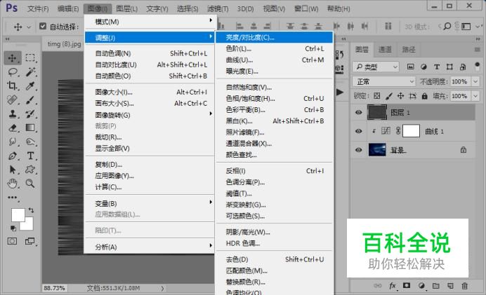Click the create new layer icon
The image size is (486, 295).
click(x=450, y=286)
